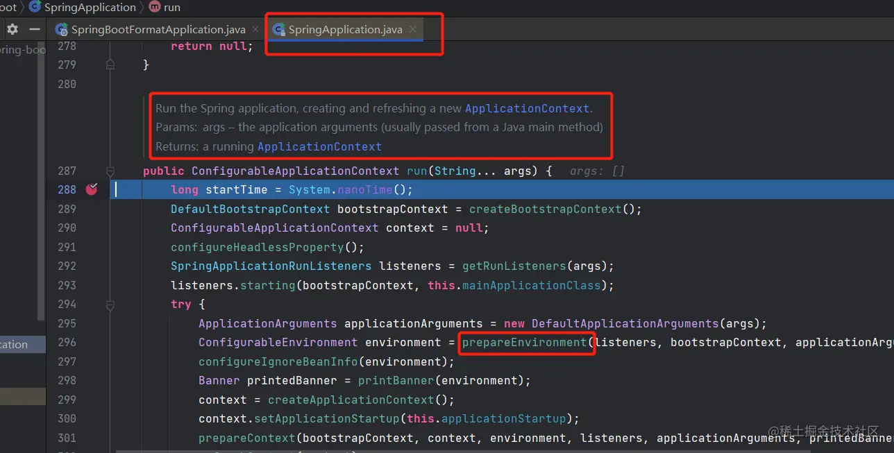Click ConfigurableEnvironment type on line 296

278,342
